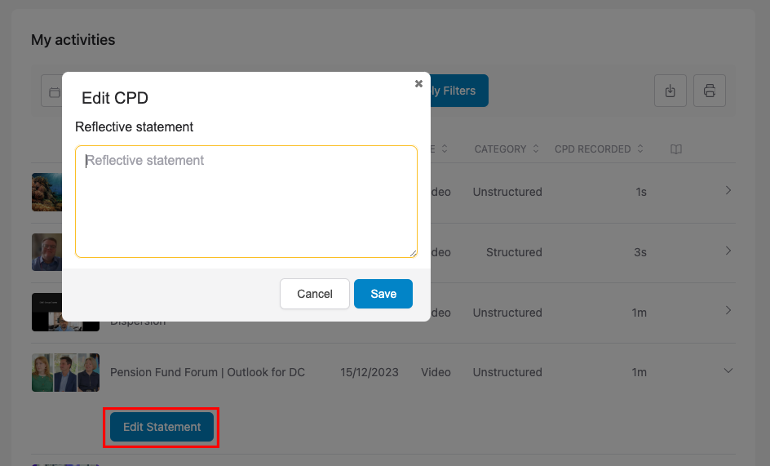Click the Pension Fund Forum activity title

207,372
